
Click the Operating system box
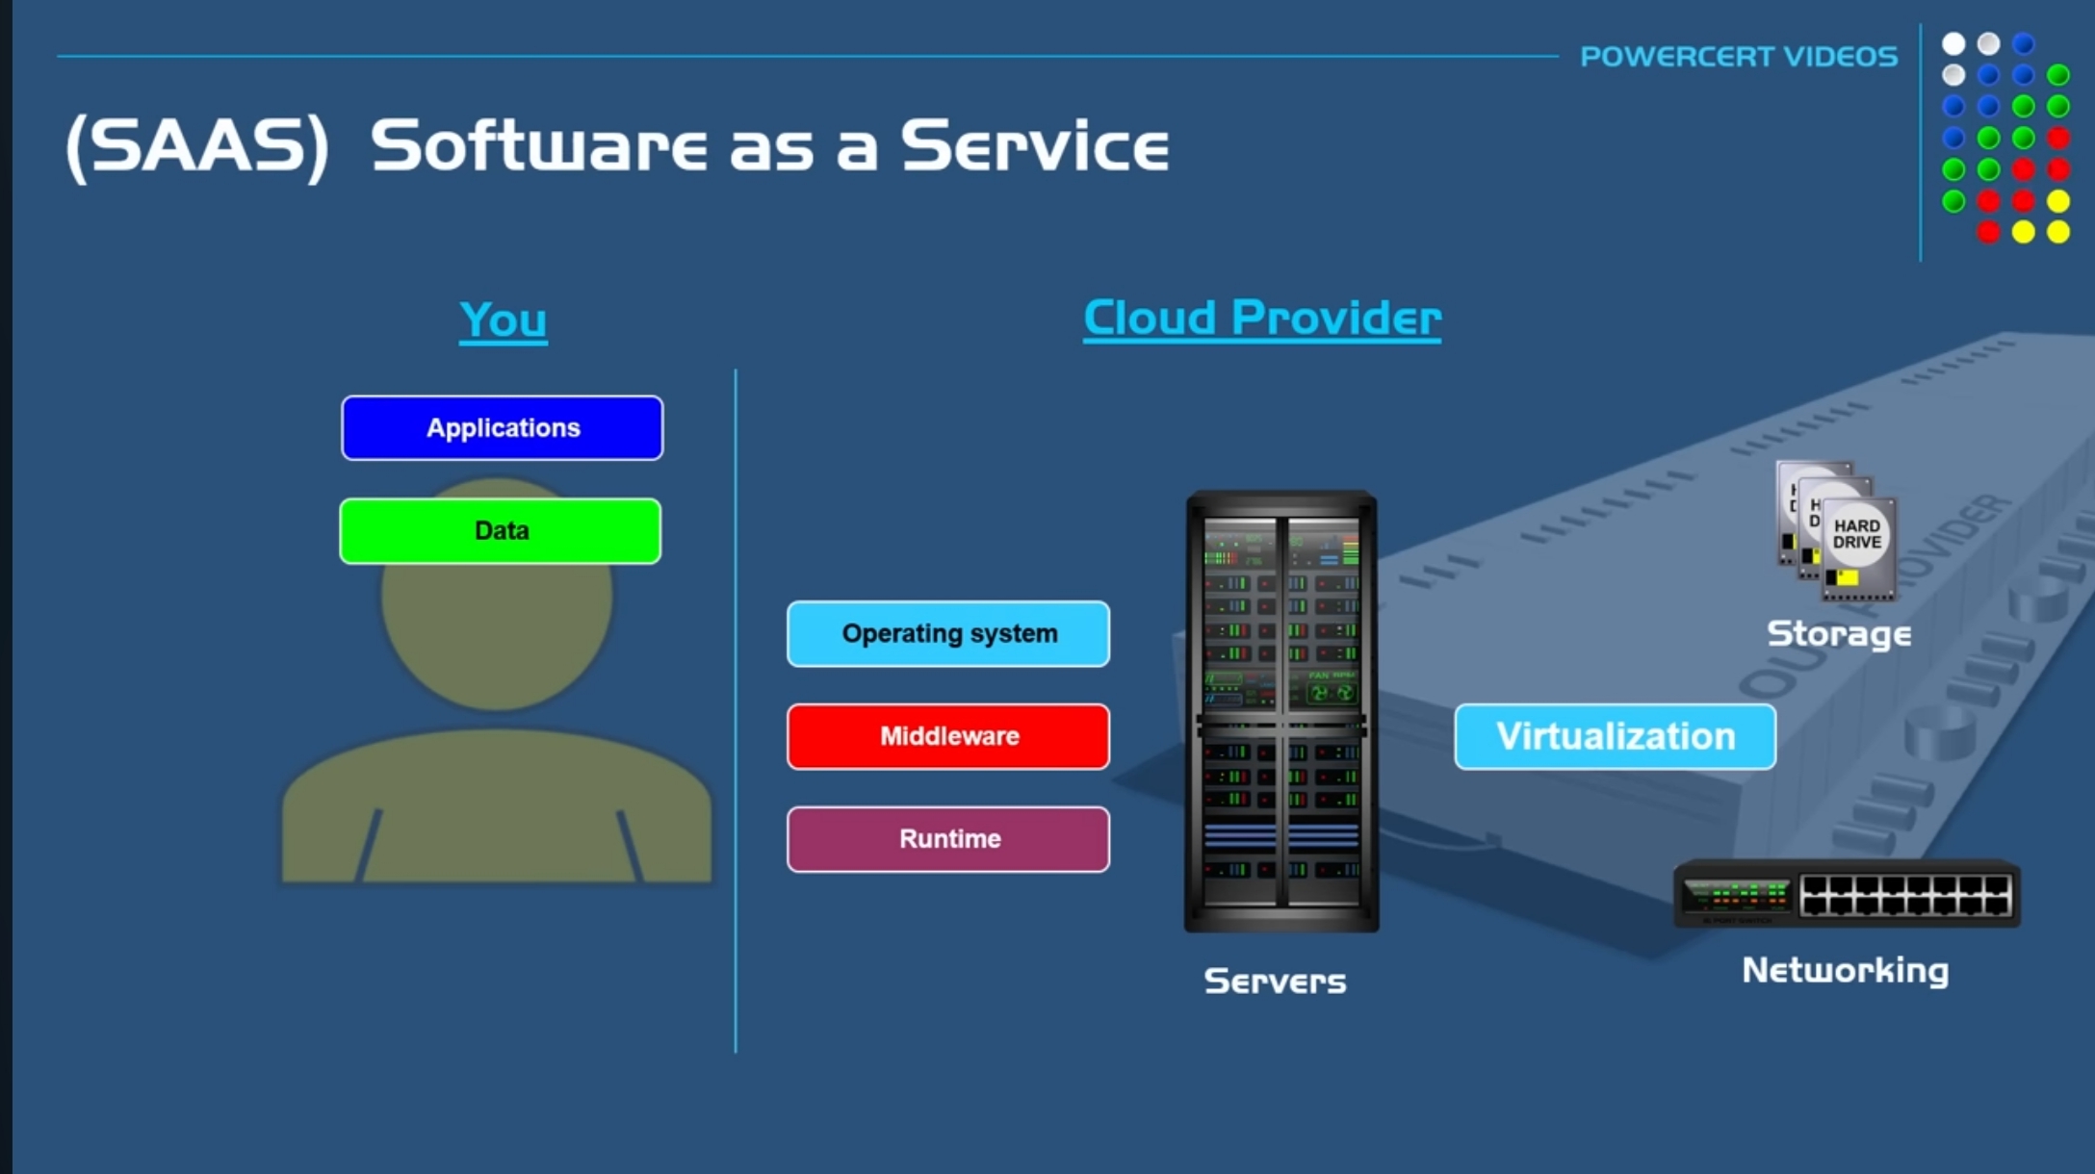[x=948, y=634]
